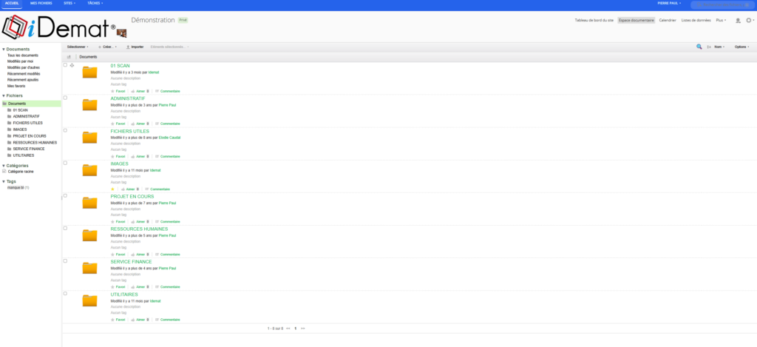
Task: Check the box for FICHIERS UTILES folder
Action: coord(66,130)
